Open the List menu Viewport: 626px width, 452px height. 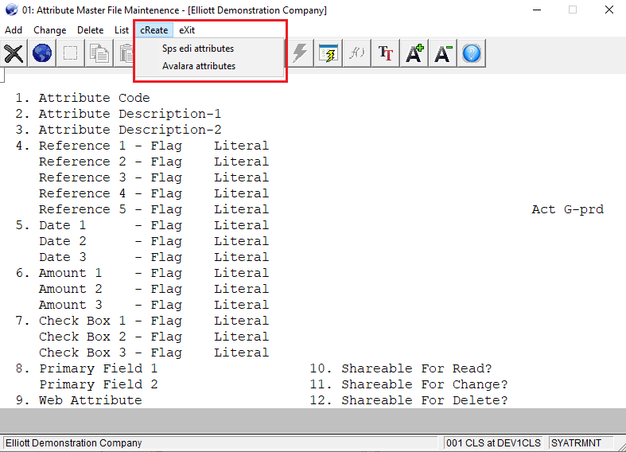pos(122,29)
